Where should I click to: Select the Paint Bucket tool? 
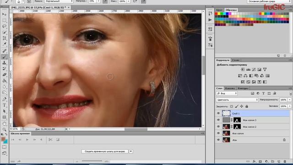click(x=4, y=81)
